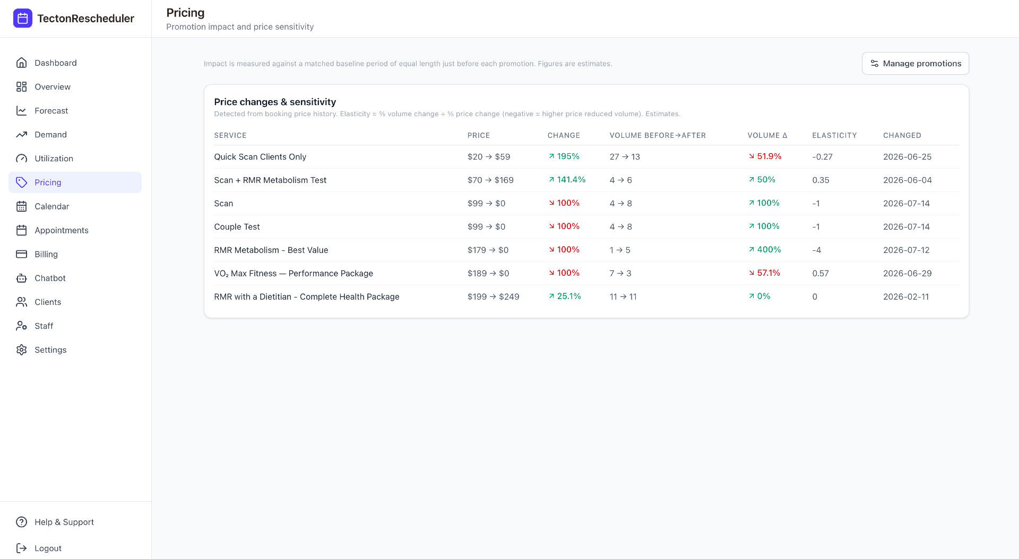Click the Billing credit card icon
Screen dimensions: 1019x559
(x=21, y=254)
